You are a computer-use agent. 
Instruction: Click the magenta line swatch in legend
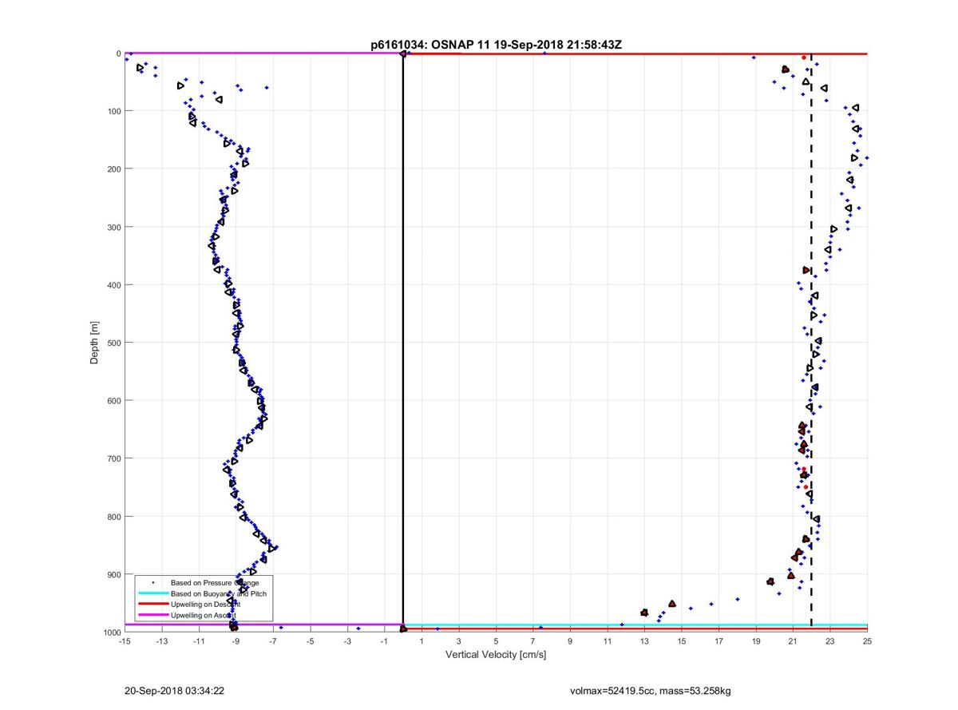(152, 615)
